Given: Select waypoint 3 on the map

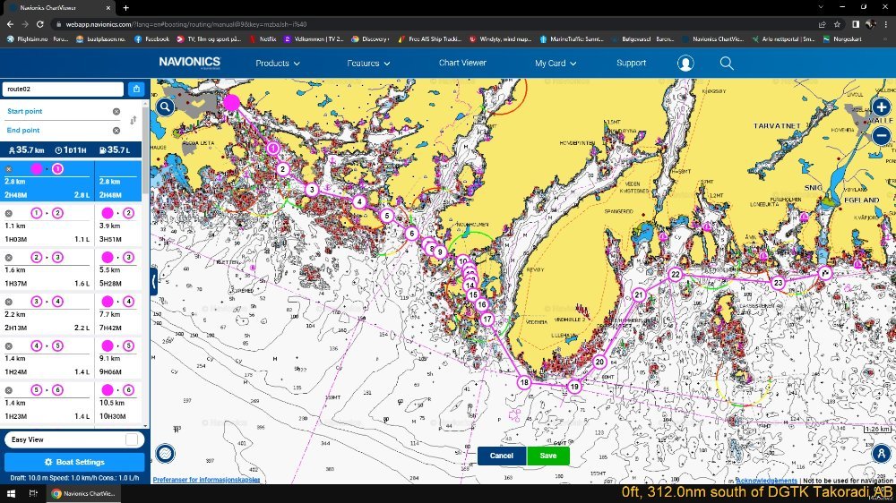Looking at the screenshot, I should point(312,190).
